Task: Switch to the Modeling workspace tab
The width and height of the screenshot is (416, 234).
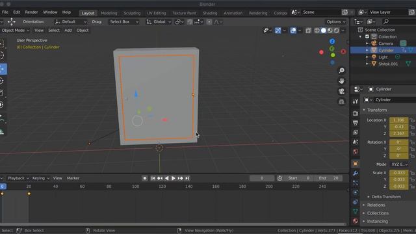Action: point(109,13)
